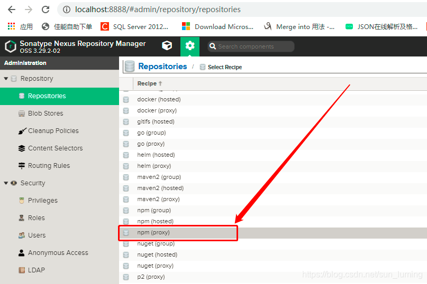Image resolution: width=427 pixels, height=284 pixels.
Task: Select the maven2 (hosted) recipe
Action: coord(273,188)
